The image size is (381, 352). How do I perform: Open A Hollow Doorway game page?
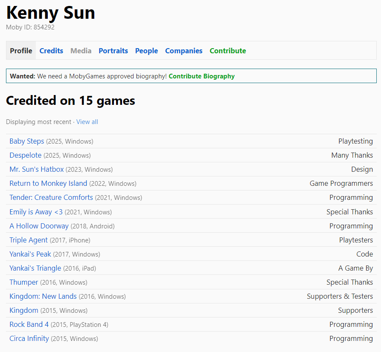click(39, 226)
